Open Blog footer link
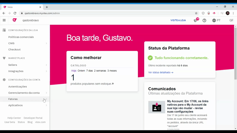Viewport: 237px width, 133px height. 30,122
